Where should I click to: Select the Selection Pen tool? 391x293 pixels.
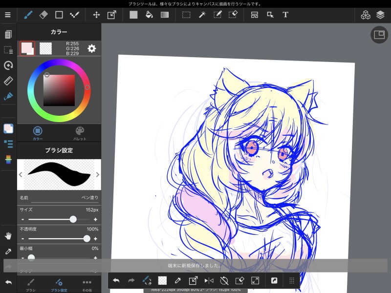pyautogui.click(x=217, y=15)
